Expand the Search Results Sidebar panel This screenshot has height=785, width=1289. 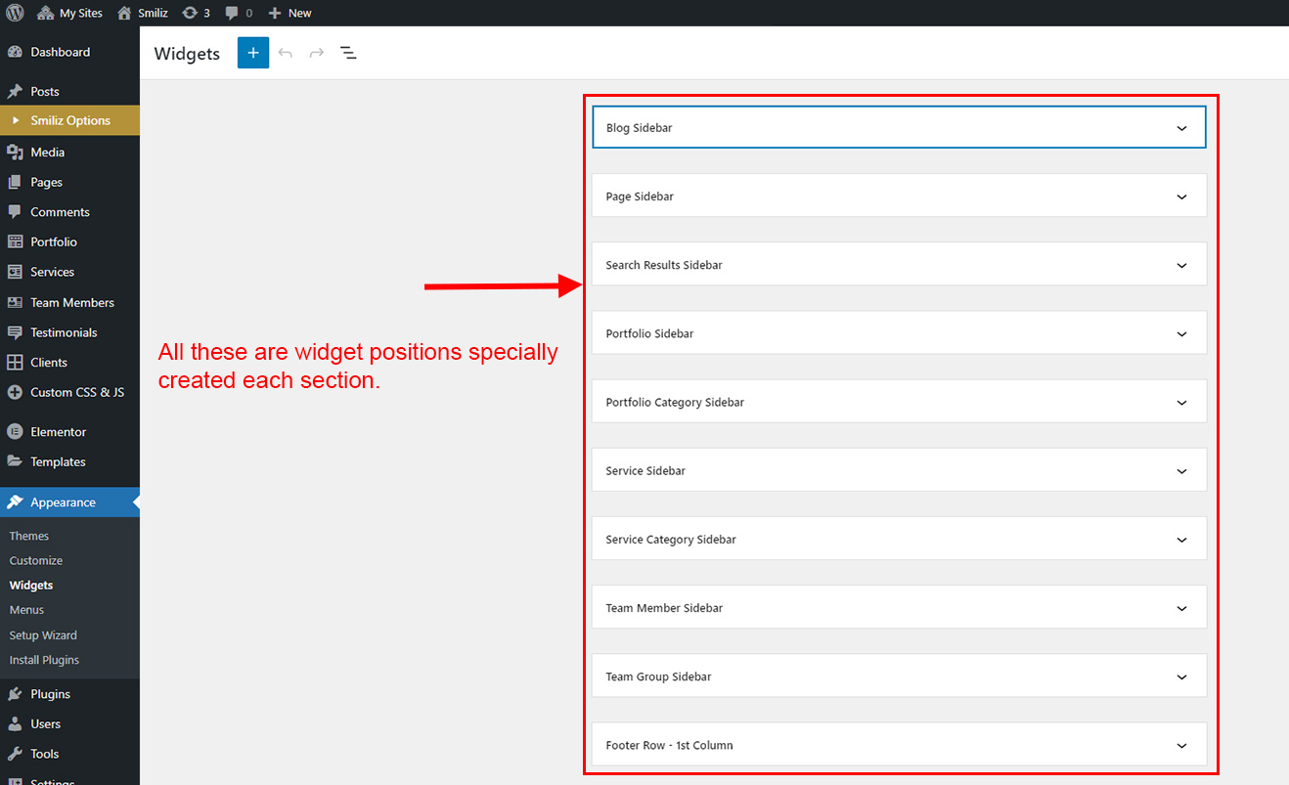[x=898, y=265]
